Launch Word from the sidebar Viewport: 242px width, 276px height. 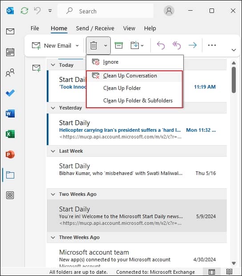(x=10, y=114)
